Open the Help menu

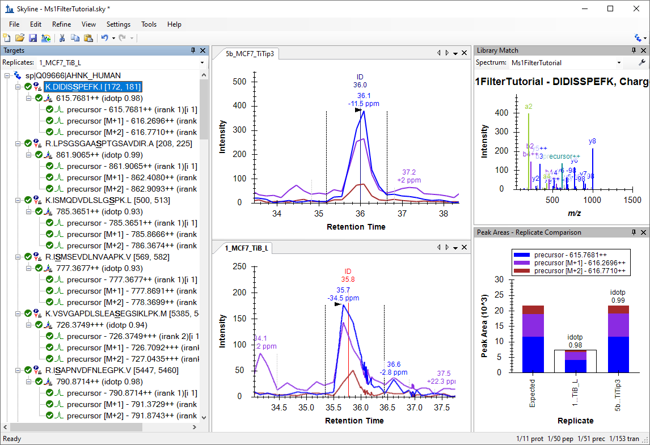pyautogui.click(x=174, y=24)
